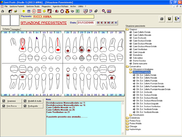
Task: Go to the next record
Action: tap(105, 23)
